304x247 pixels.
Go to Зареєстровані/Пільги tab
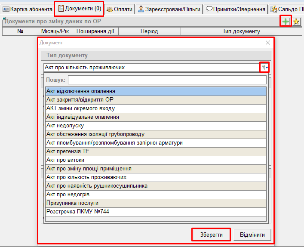click(x=169, y=9)
